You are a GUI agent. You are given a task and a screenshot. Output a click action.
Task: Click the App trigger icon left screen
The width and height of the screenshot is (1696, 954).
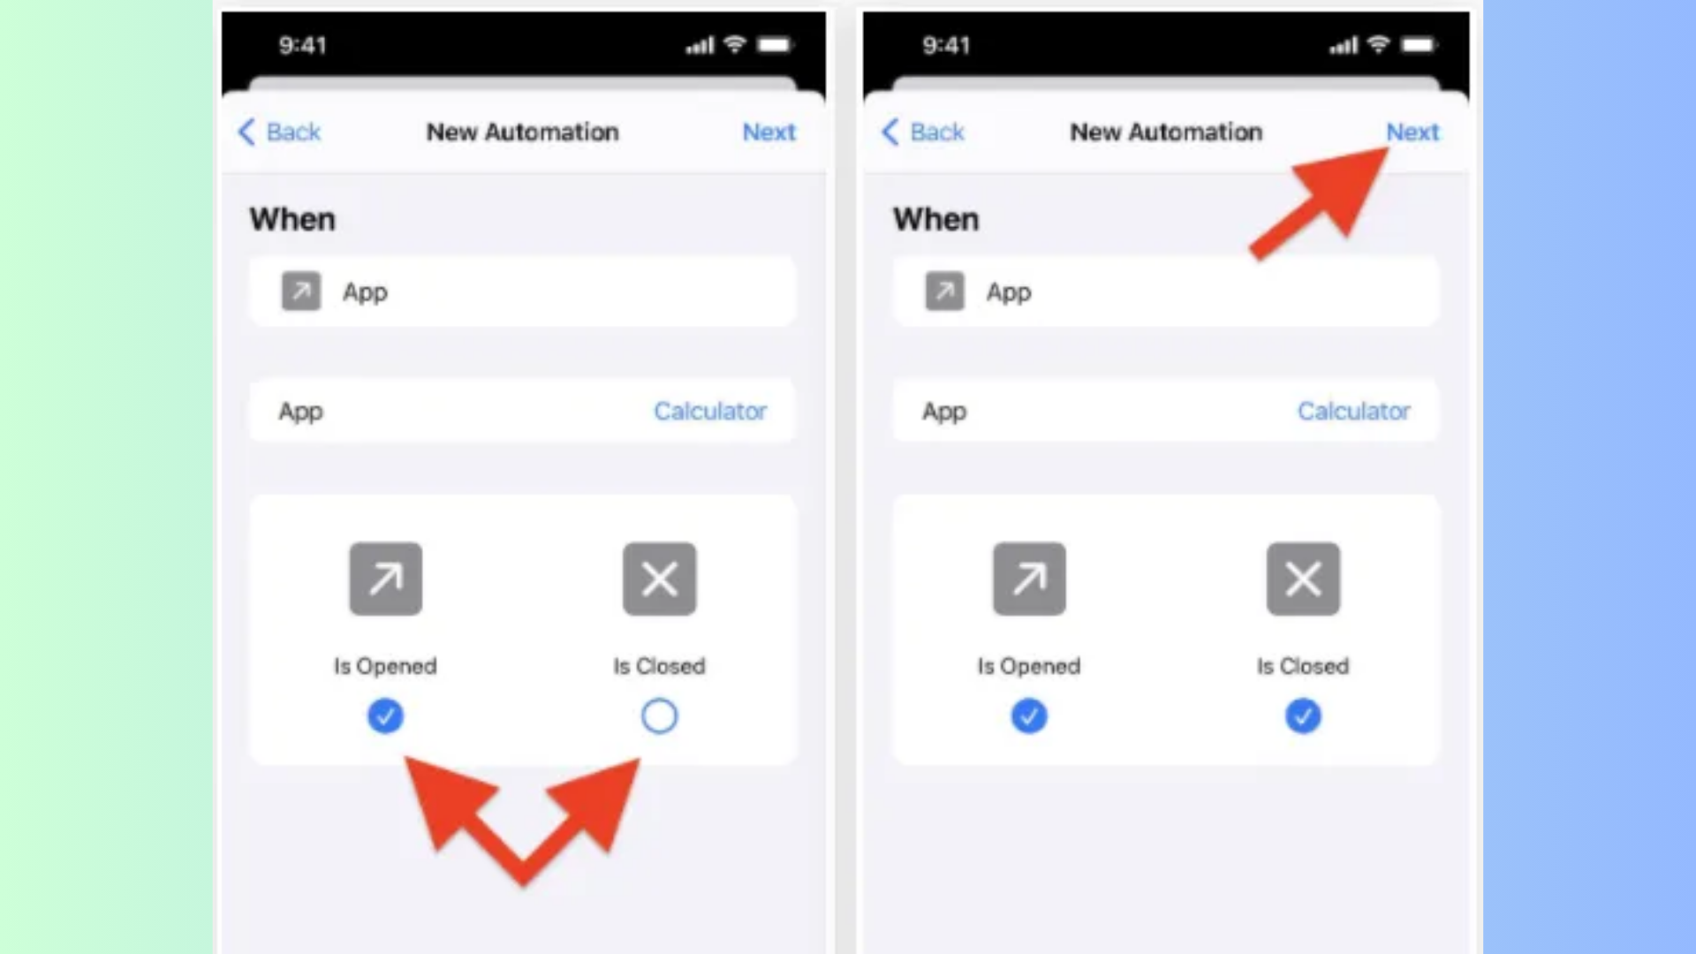(300, 292)
